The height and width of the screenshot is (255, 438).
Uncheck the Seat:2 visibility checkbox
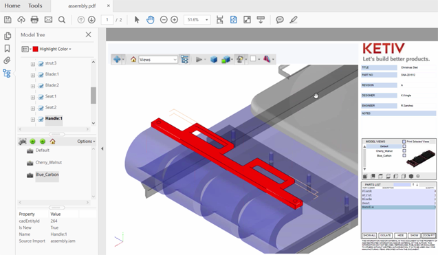[x=41, y=108]
